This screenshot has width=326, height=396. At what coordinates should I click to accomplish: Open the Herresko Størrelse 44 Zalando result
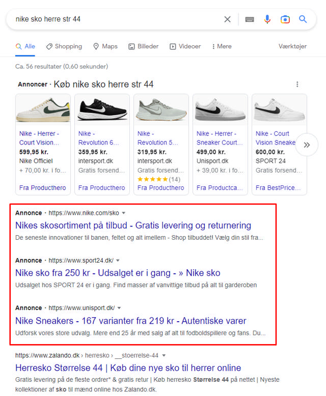click(x=128, y=368)
